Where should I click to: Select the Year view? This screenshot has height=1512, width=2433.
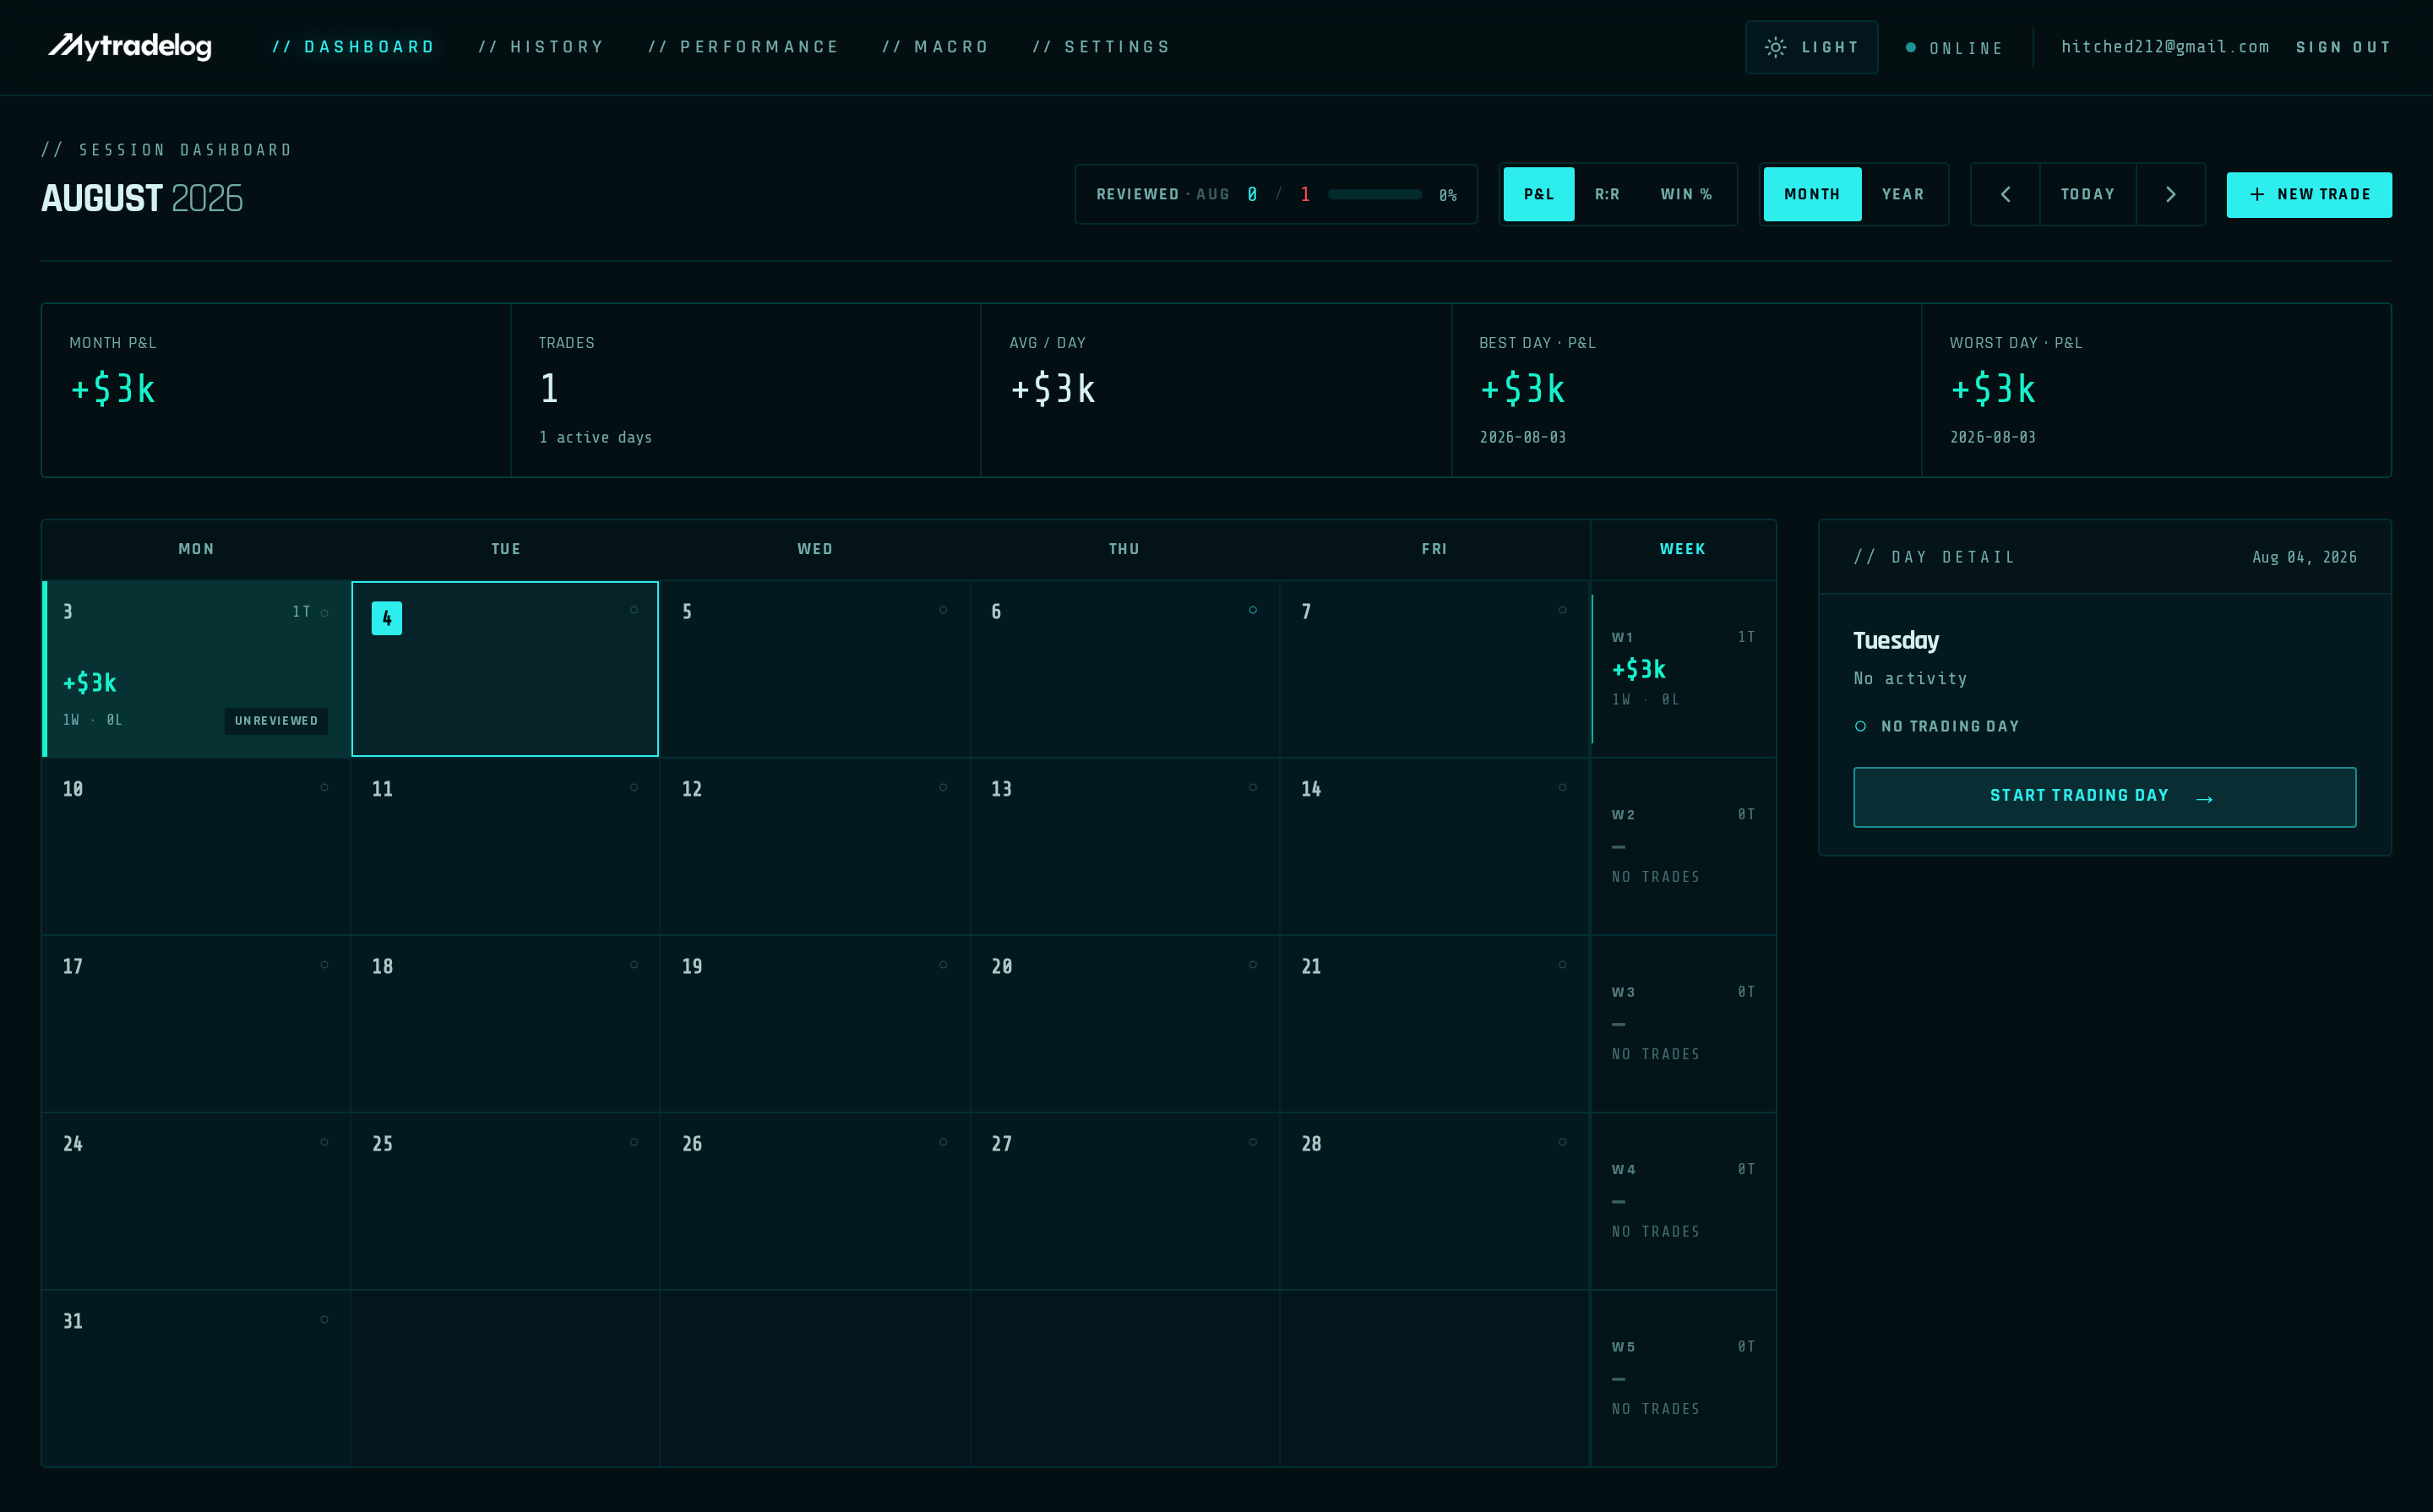pyautogui.click(x=1902, y=194)
